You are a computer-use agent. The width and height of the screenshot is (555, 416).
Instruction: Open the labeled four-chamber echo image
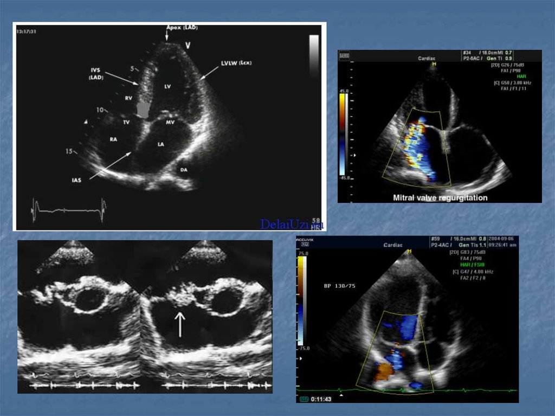tap(170, 126)
